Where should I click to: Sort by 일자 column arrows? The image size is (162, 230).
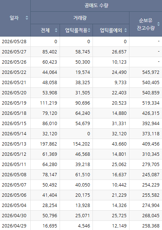click(x=27, y=18)
